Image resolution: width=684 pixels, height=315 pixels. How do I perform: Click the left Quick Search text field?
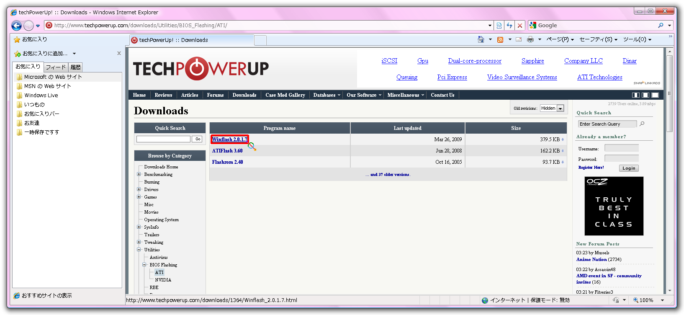163,139
